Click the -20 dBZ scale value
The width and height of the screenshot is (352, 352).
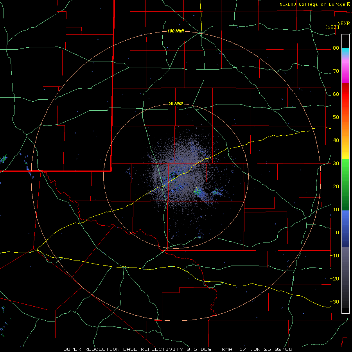tap(334, 279)
